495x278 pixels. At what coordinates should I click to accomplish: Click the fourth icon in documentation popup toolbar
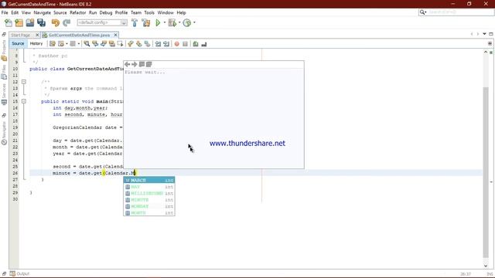149,64
